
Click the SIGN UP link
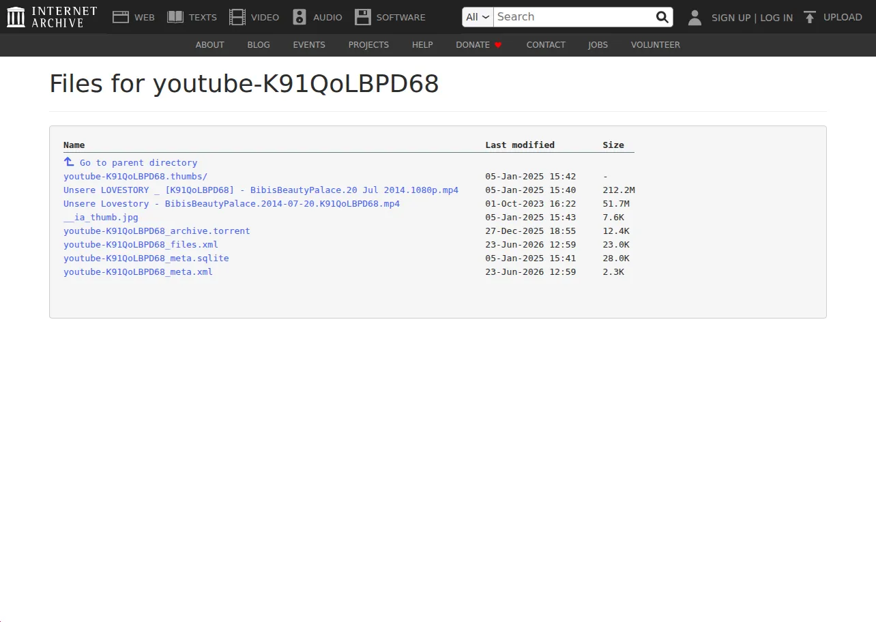point(731,18)
